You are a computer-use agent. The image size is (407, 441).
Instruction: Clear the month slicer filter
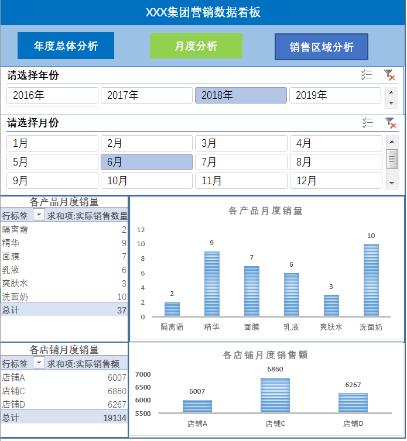click(x=391, y=123)
